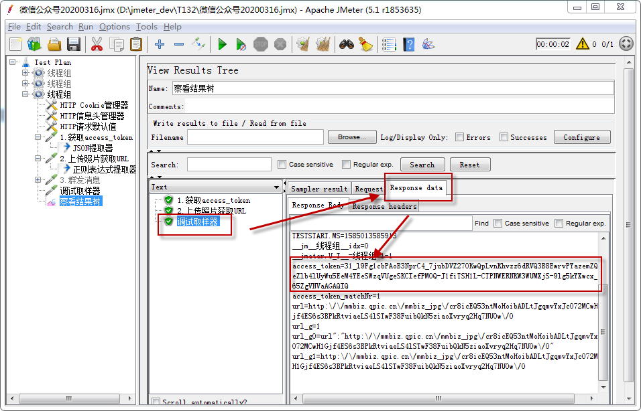The width and height of the screenshot is (641, 411).
Task: Click the New test plan icon
Action: (15, 44)
